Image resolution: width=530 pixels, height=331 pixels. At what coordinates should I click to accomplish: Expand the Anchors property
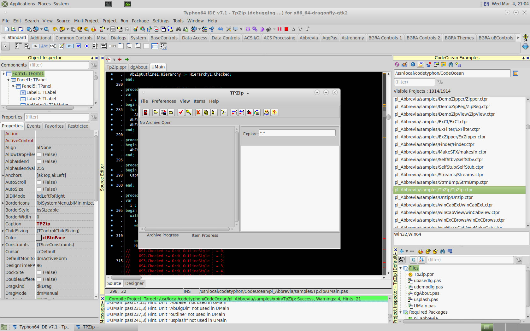(3, 175)
